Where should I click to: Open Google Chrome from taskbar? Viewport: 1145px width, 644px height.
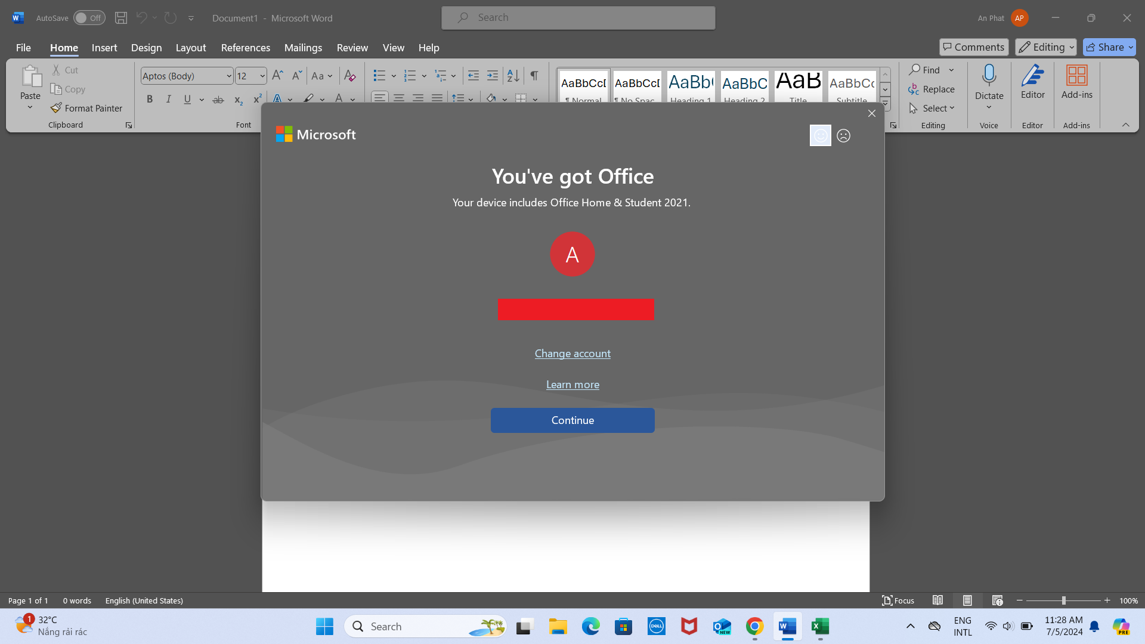[x=754, y=626]
